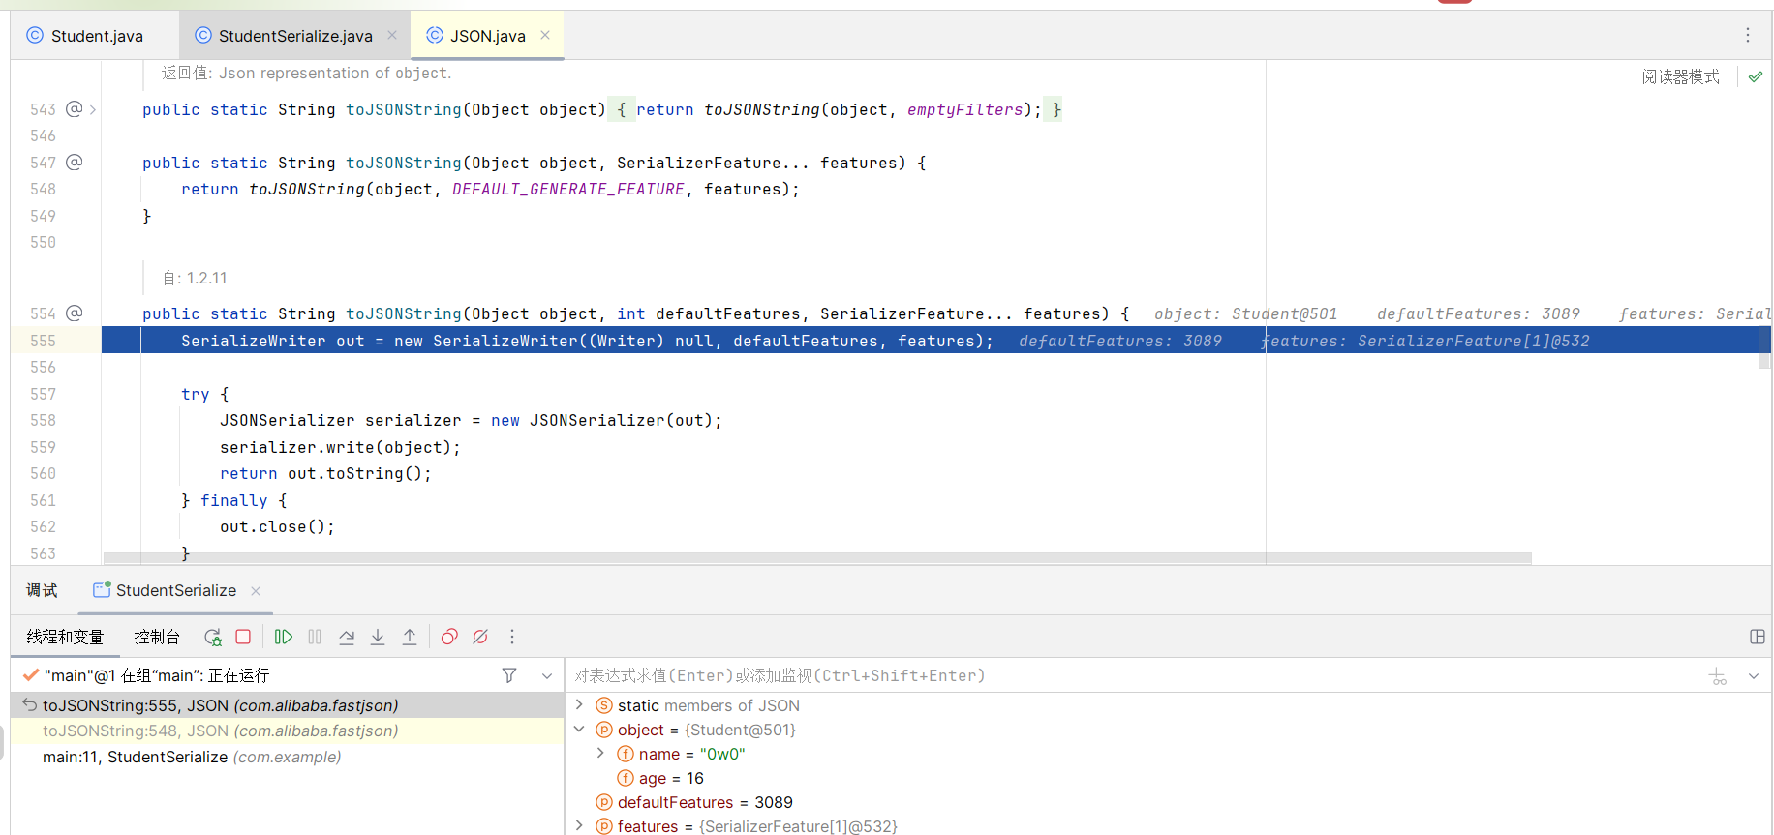Close the JSON.java tab
This screenshot has height=835, width=1774.
point(545,35)
